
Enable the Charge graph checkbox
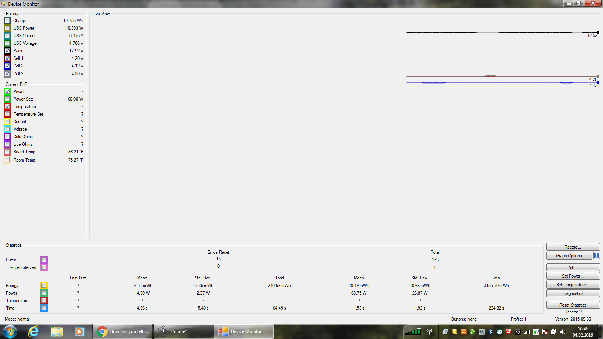pos(8,21)
